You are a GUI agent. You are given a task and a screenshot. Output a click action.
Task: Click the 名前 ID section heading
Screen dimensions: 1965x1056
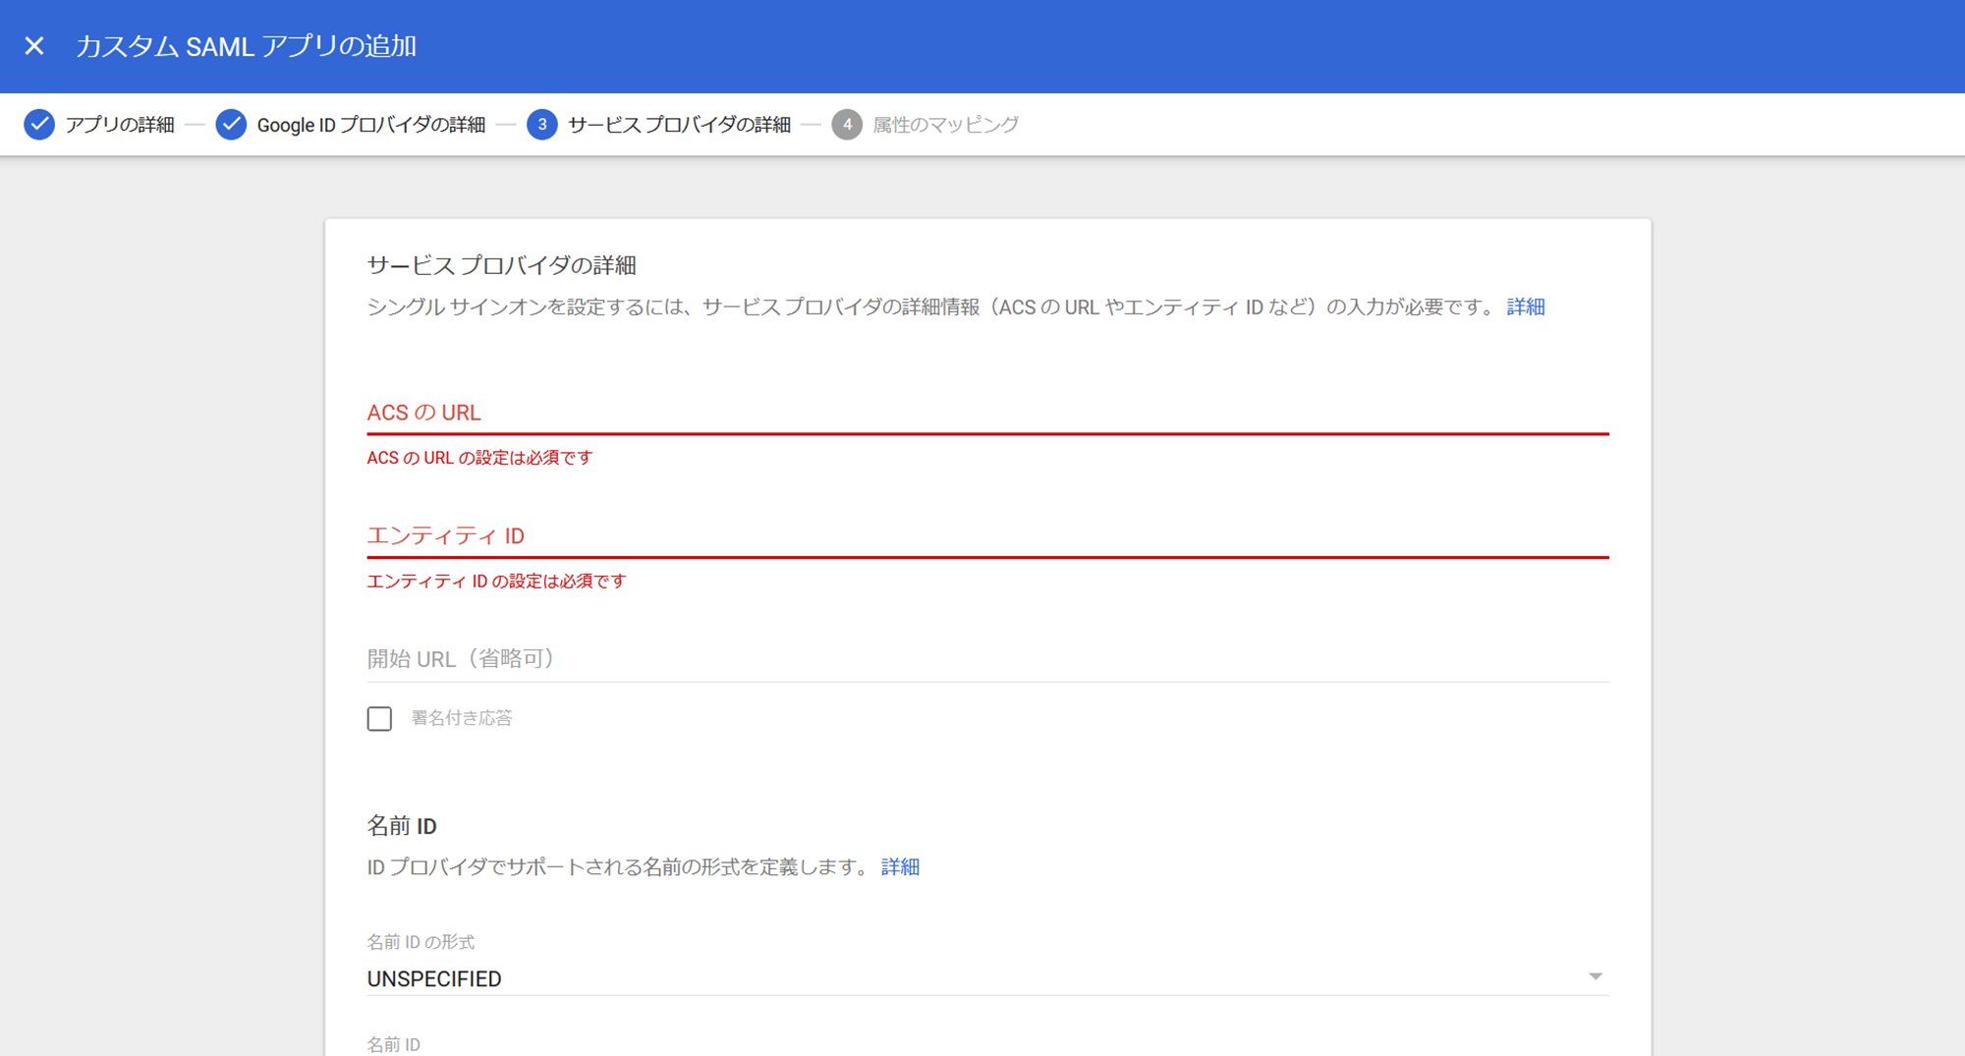[401, 826]
